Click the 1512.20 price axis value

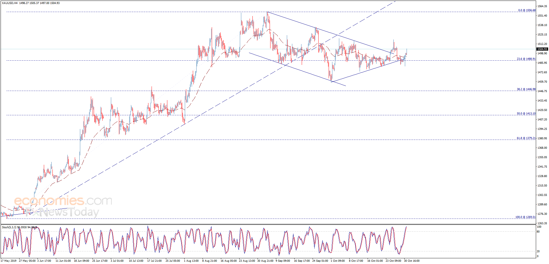[x=542, y=44]
